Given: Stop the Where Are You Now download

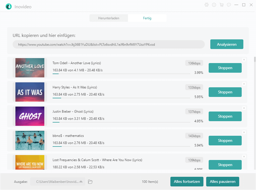Looking at the screenshot, I should coord(225,165).
